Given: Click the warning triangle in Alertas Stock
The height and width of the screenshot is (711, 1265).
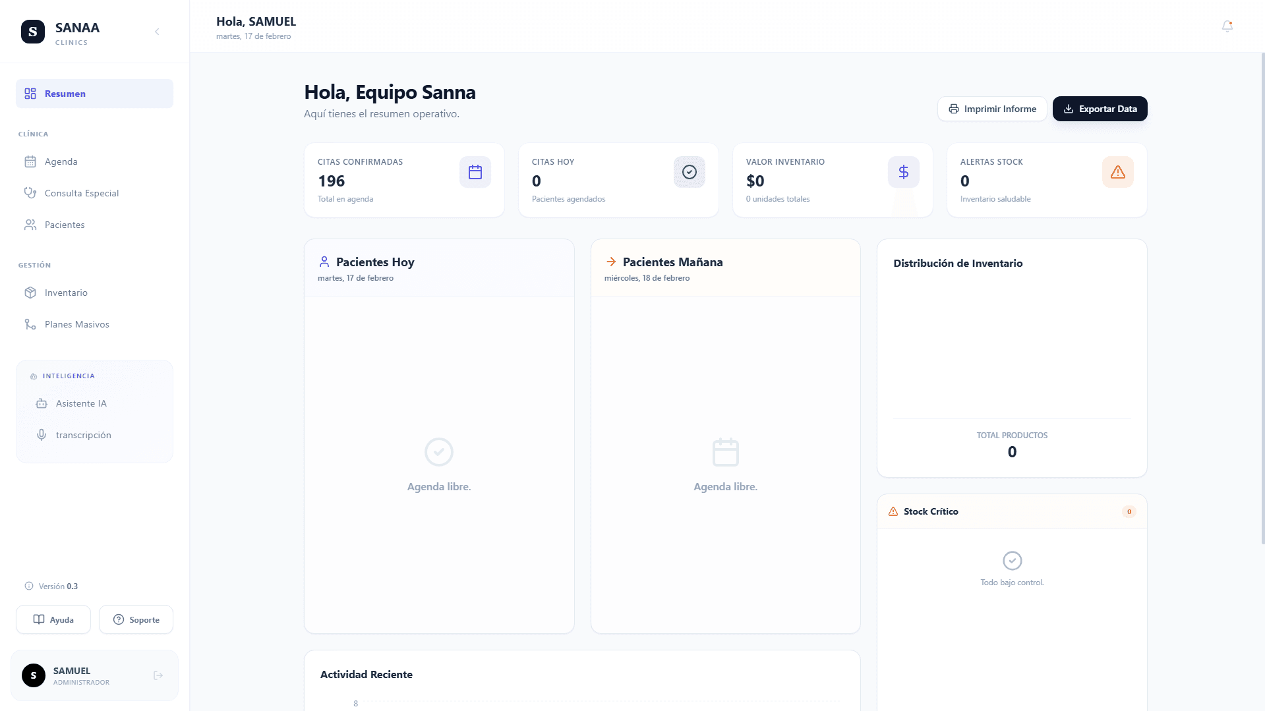Looking at the screenshot, I should pyautogui.click(x=1117, y=172).
